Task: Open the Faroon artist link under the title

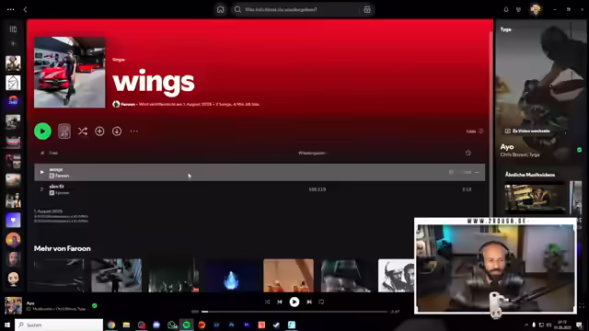Action: [x=128, y=104]
